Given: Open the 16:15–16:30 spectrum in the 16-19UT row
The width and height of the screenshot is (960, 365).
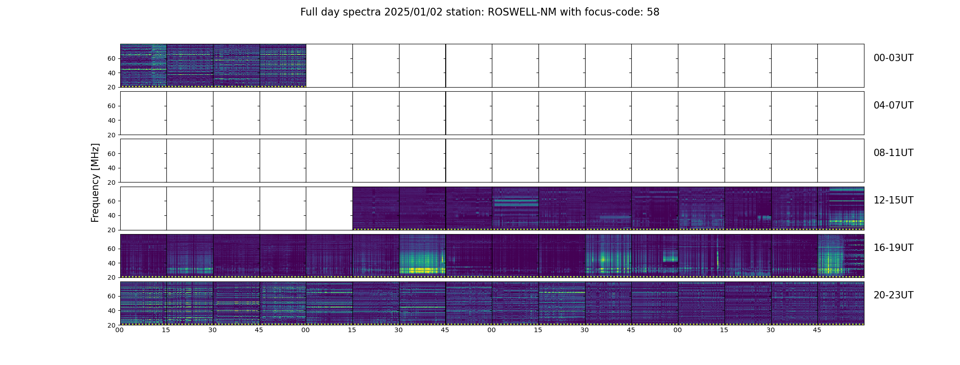Looking at the screenshot, I should pyautogui.click(x=190, y=255).
